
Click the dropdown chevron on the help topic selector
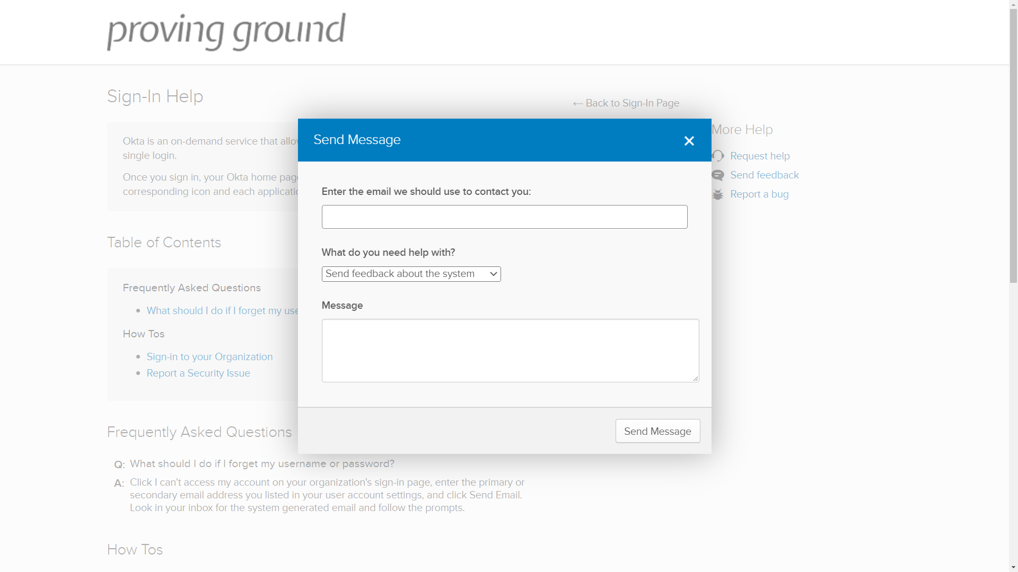pos(492,274)
